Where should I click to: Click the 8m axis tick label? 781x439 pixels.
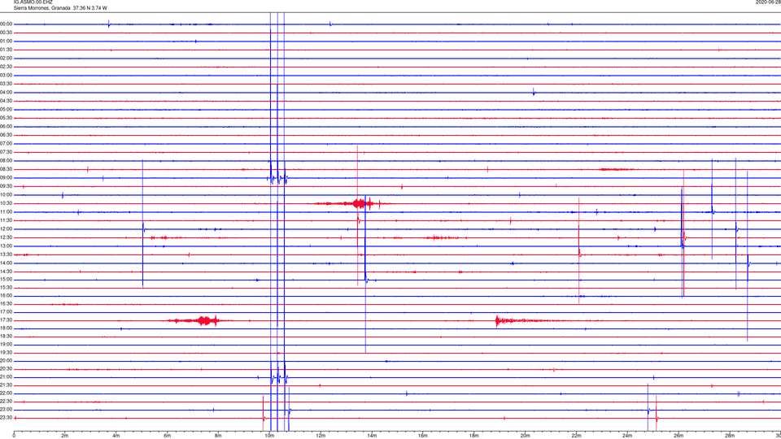tap(218, 436)
